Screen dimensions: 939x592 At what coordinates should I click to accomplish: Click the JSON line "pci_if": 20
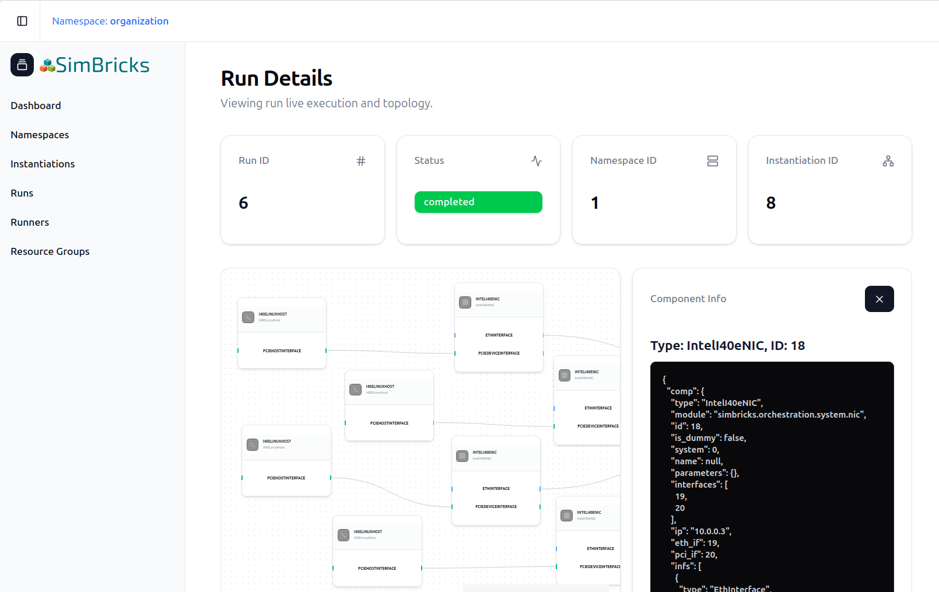tap(694, 555)
